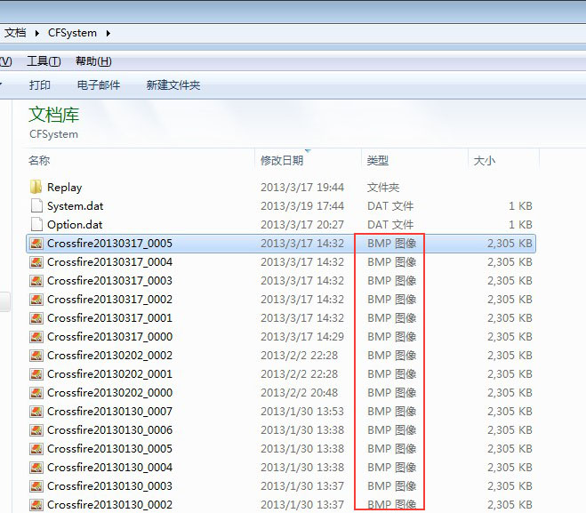Click the BMP icon of Crossfire20130317_0005
The width and height of the screenshot is (586, 513).
[x=36, y=244]
